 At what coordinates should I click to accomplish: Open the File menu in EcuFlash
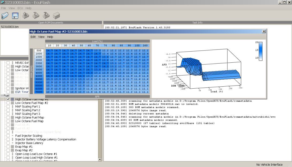(x=3, y=8)
